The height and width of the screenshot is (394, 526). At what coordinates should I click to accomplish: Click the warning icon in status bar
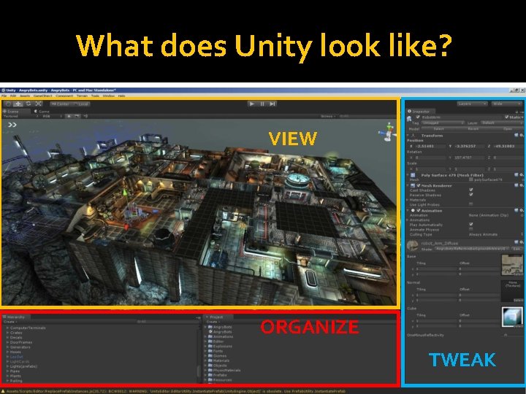pos(3,391)
